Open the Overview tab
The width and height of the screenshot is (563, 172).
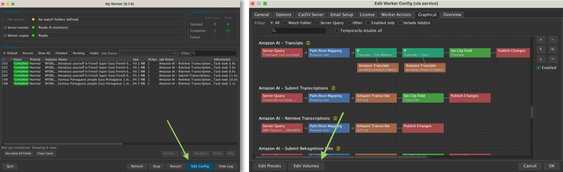click(x=452, y=15)
